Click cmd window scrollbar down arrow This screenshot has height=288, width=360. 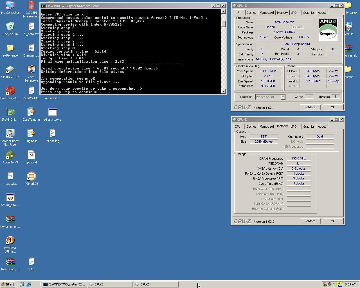click(223, 91)
